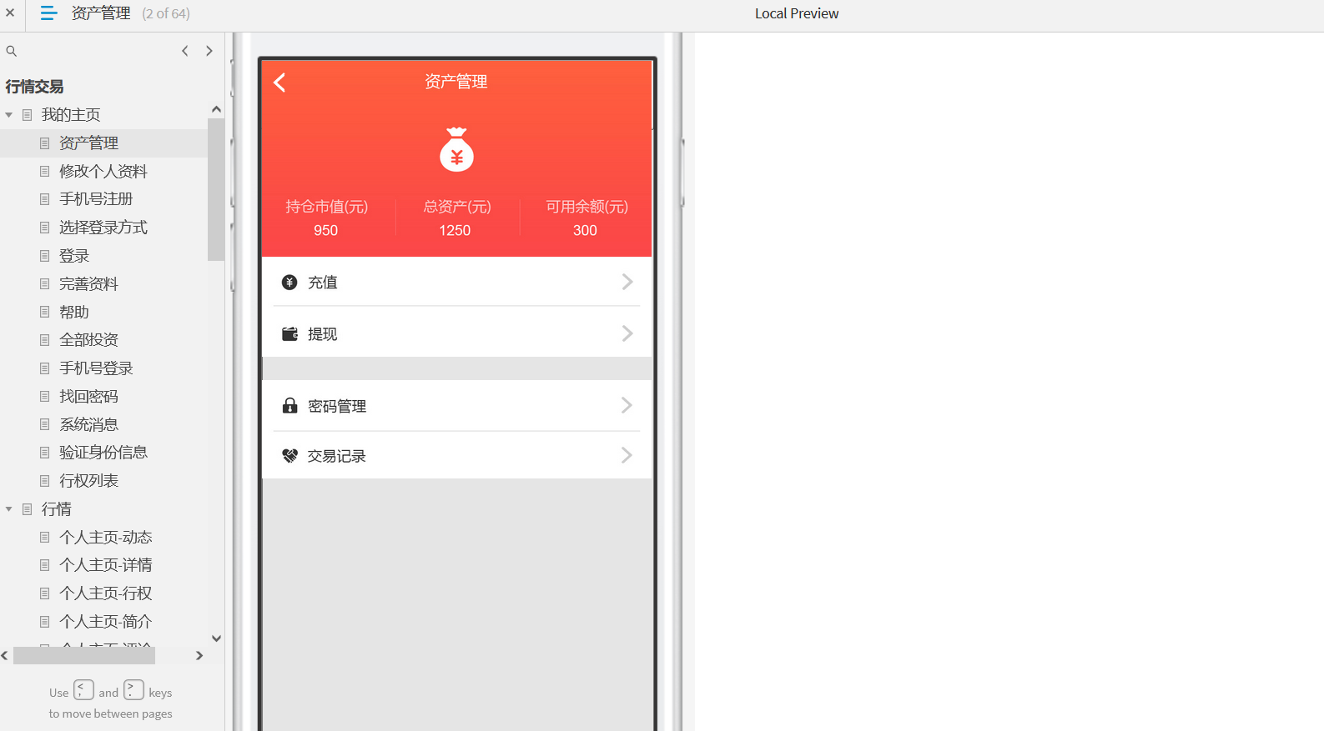Tap the 交易记录 menu label

click(x=337, y=456)
